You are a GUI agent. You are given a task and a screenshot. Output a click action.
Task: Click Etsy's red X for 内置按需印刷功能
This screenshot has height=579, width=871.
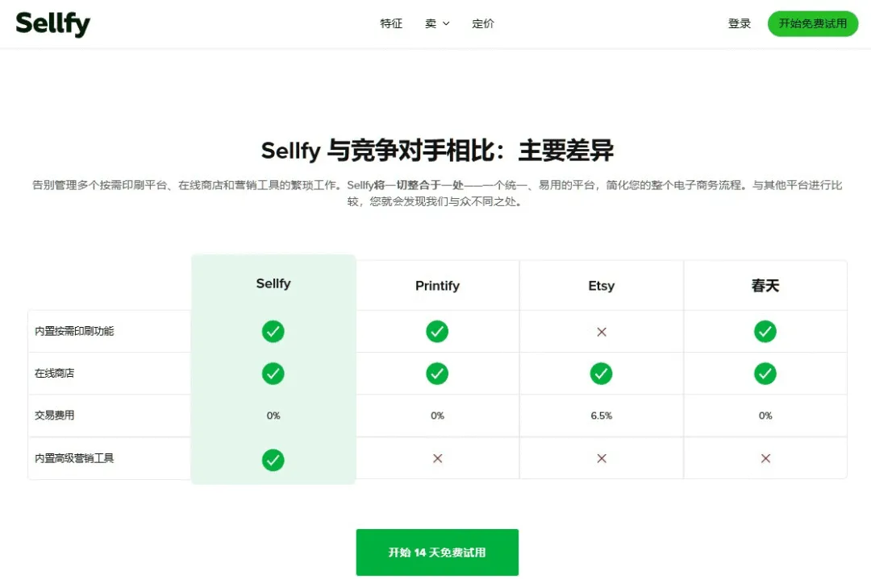[602, 332]
